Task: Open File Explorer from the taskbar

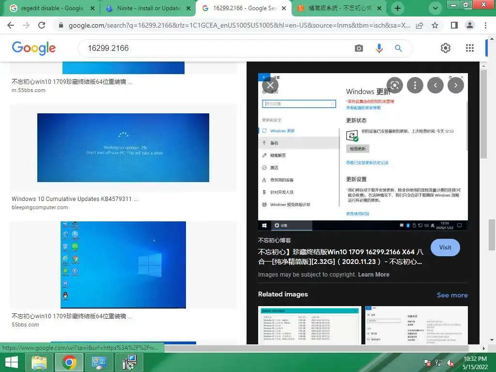Action: pos(39,362)
